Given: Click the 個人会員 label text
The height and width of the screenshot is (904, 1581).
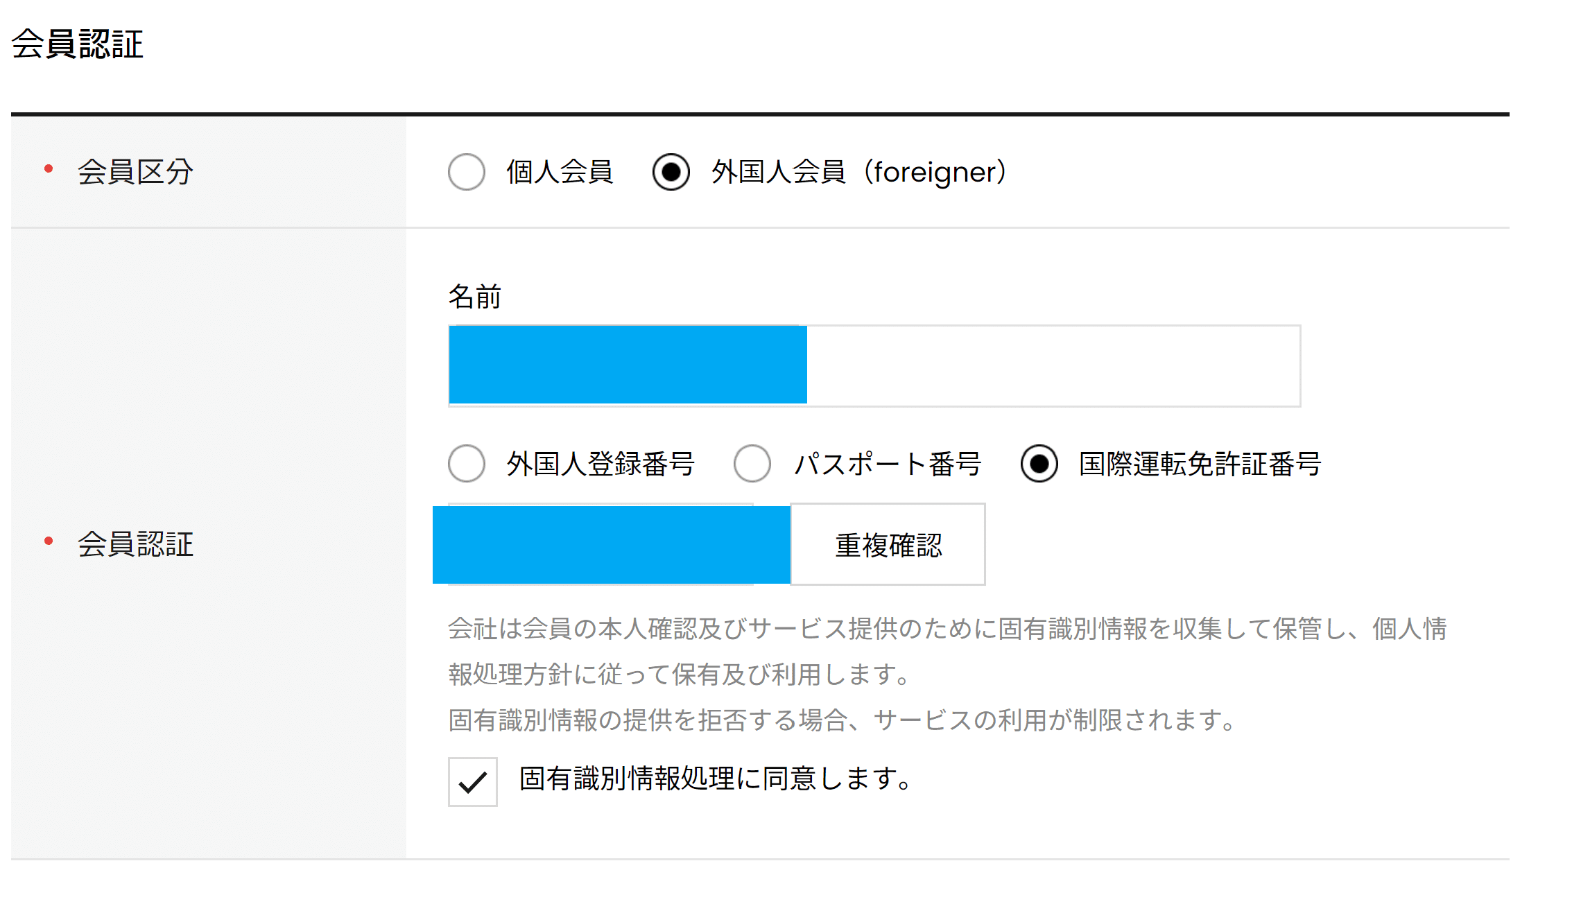Looking at the screenshot, I should click(560, 172).
